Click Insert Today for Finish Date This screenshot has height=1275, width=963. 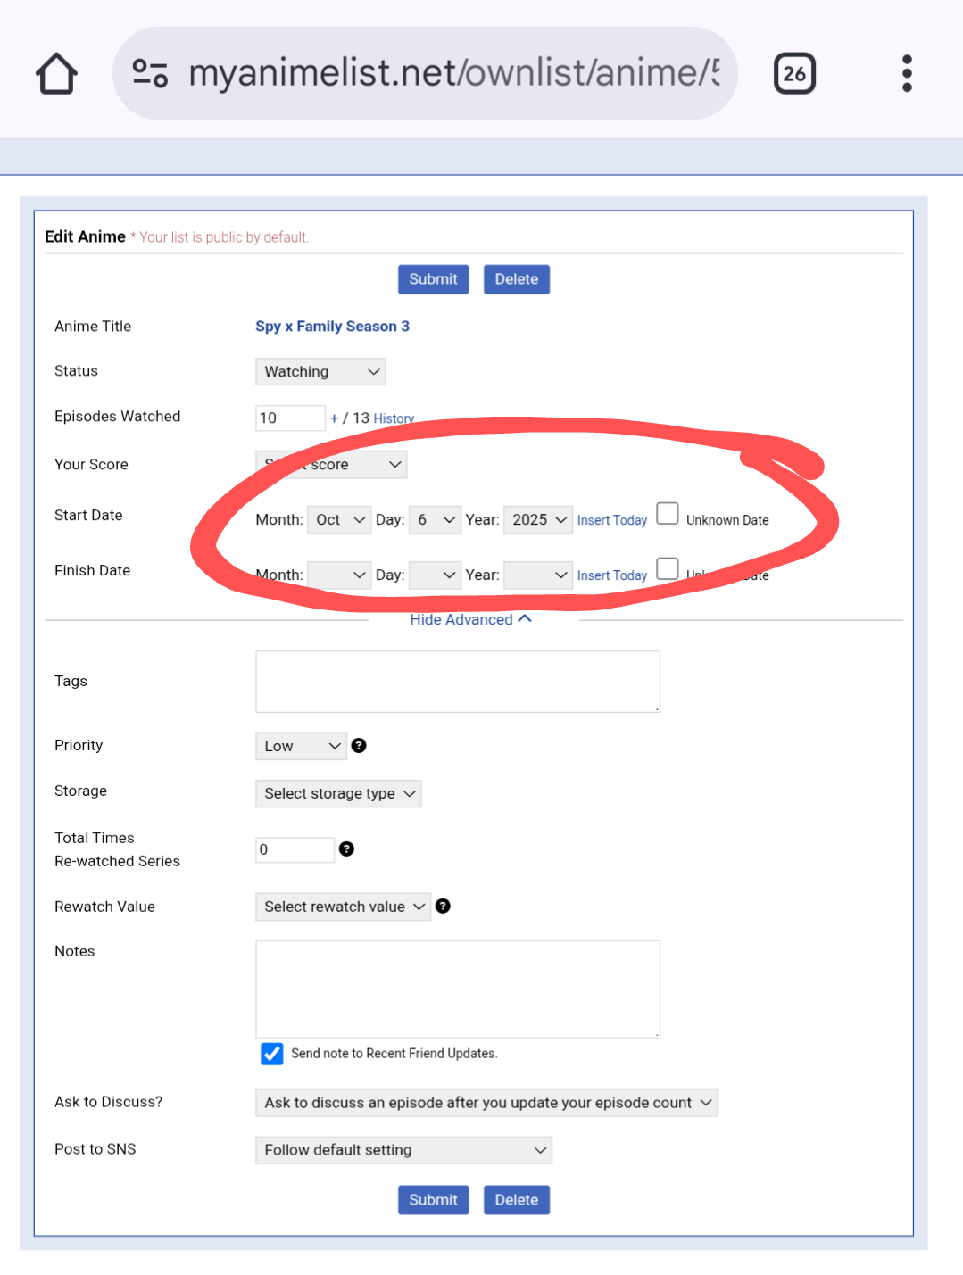[611, 575]
